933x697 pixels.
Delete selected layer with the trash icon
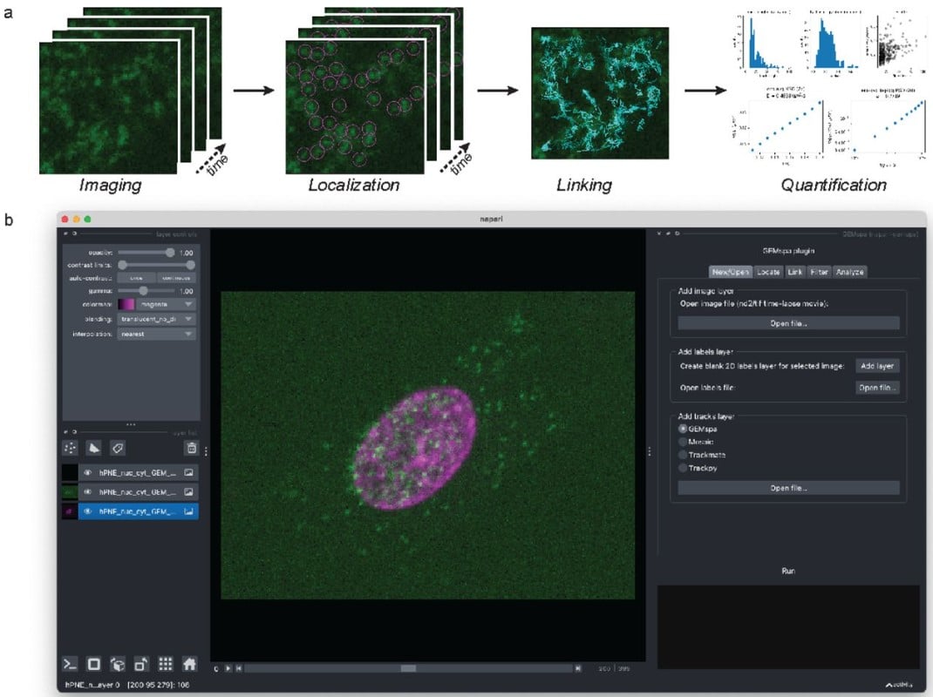pos(190,448)
